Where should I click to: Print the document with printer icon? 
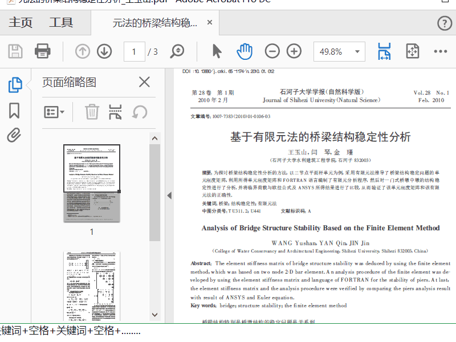point(42,51)
